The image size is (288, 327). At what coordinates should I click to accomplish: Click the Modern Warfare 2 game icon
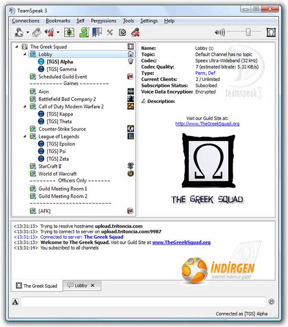pyautogui.click(x=131, y=106)
